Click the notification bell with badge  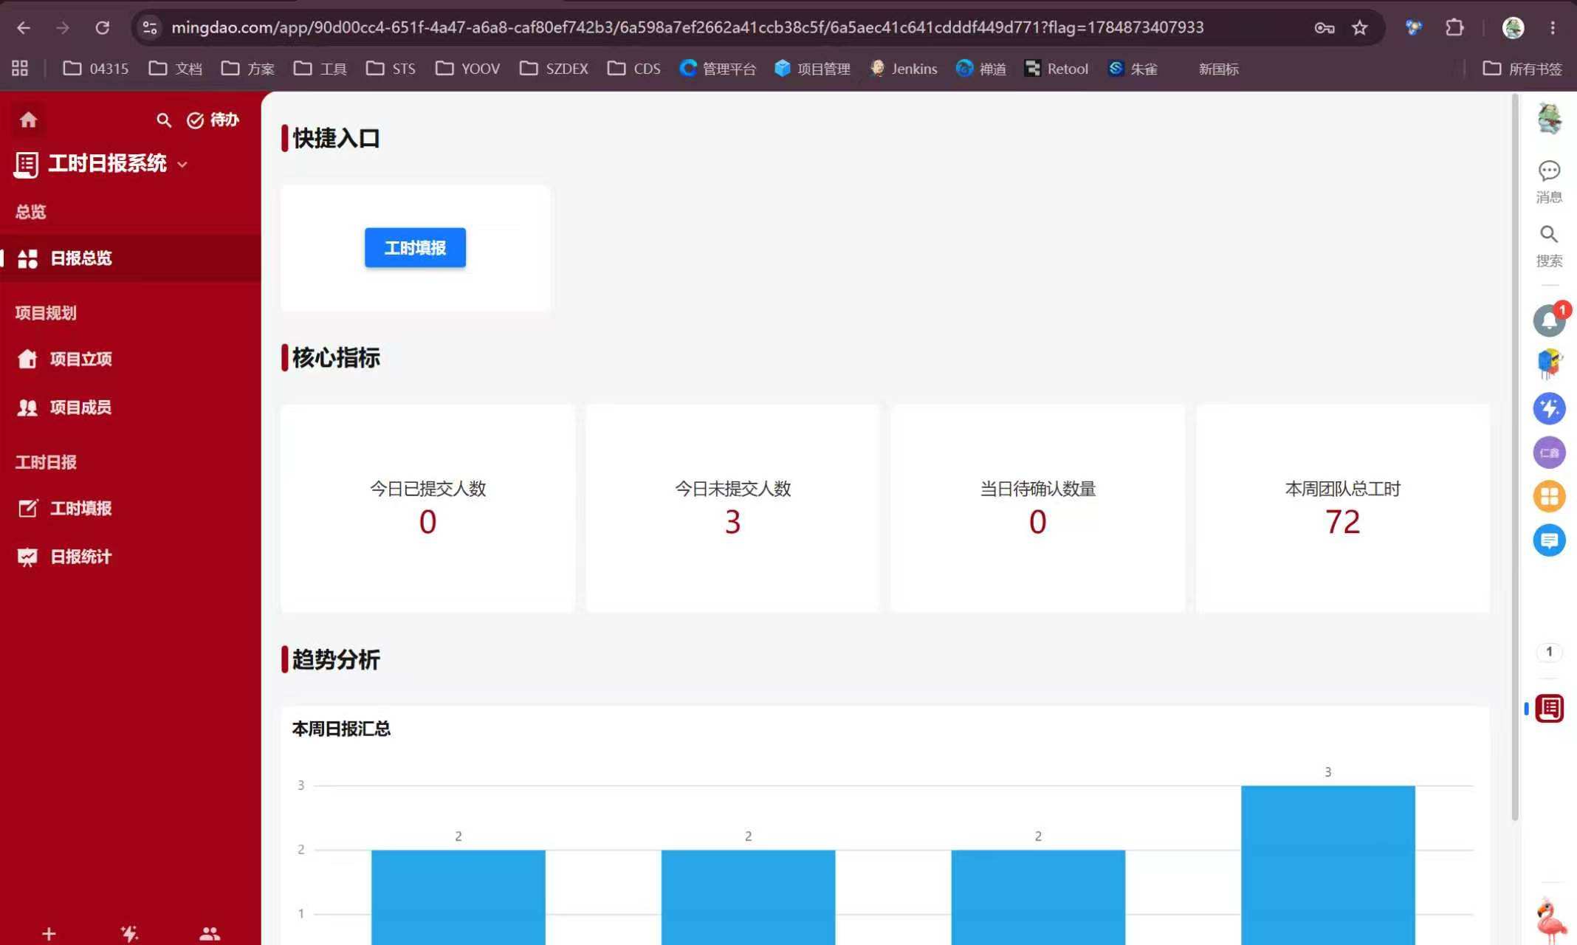click(x=1550, y=320)
